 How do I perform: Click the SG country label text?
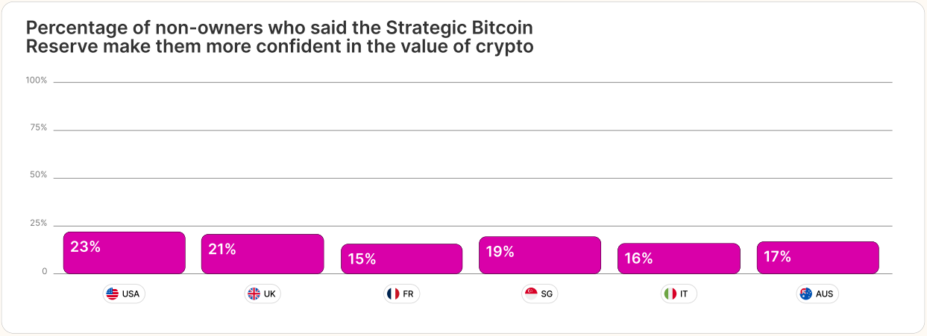click(x=547, y=294)
